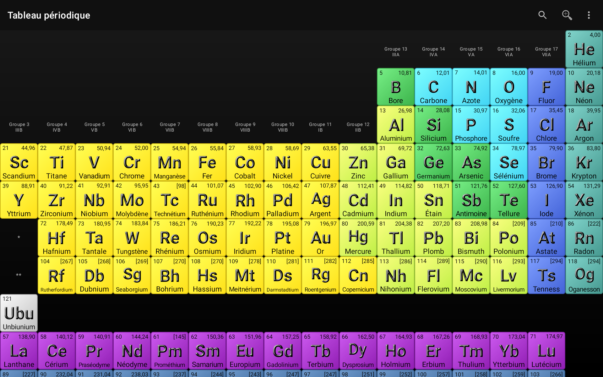This screenshot has height=377, width=603.
Task: Open the three-dot overflow menu
Action: pyautogui.click(x=589, y=15)
